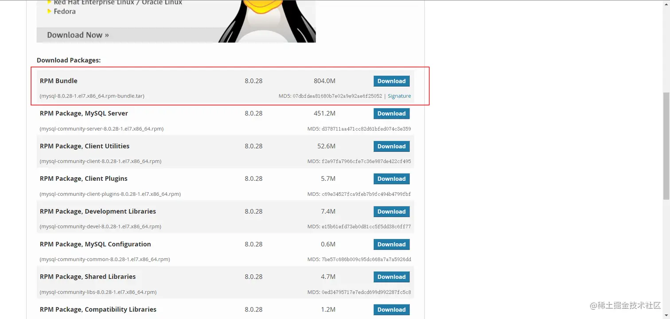Select 'RPM Package, MySQL Configuration' title
The height and width of the screenshot is (319, 670).
pos(95,244)
